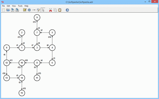The height and width of the screenshot is (99, 159).
Task: Open the File menu
Action: [x=3, y=6]
